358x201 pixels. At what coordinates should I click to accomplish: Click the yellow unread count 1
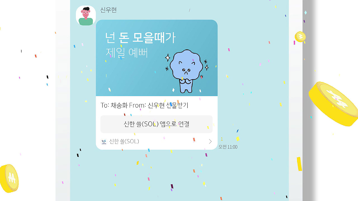222,139
